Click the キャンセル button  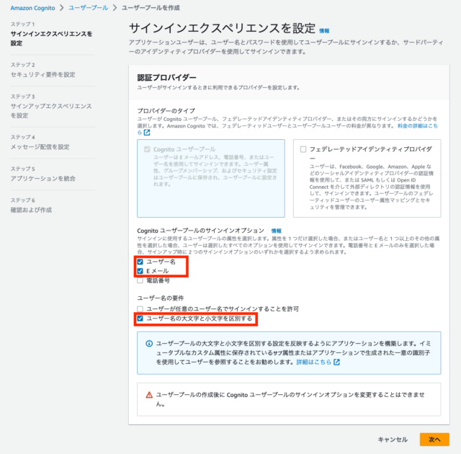click(393, 440)
